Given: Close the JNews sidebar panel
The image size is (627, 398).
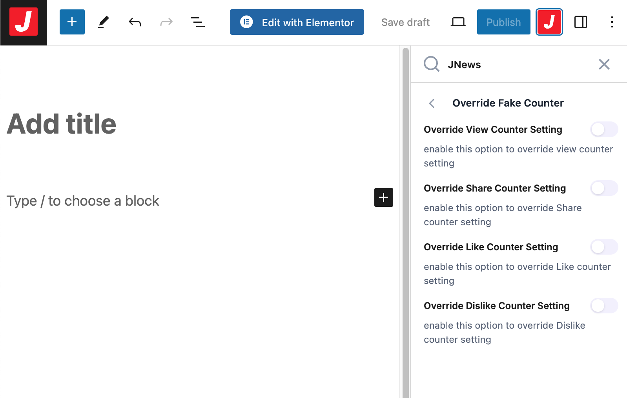Looking at the screenshot, I should [604, 64].
